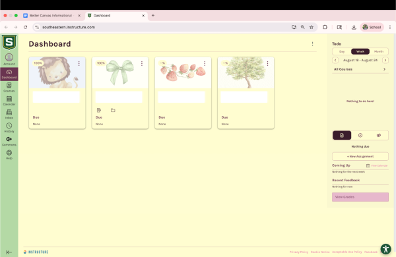Open the accessibility widget button
This screenshot has height=257, width=396.
(385, 249)
